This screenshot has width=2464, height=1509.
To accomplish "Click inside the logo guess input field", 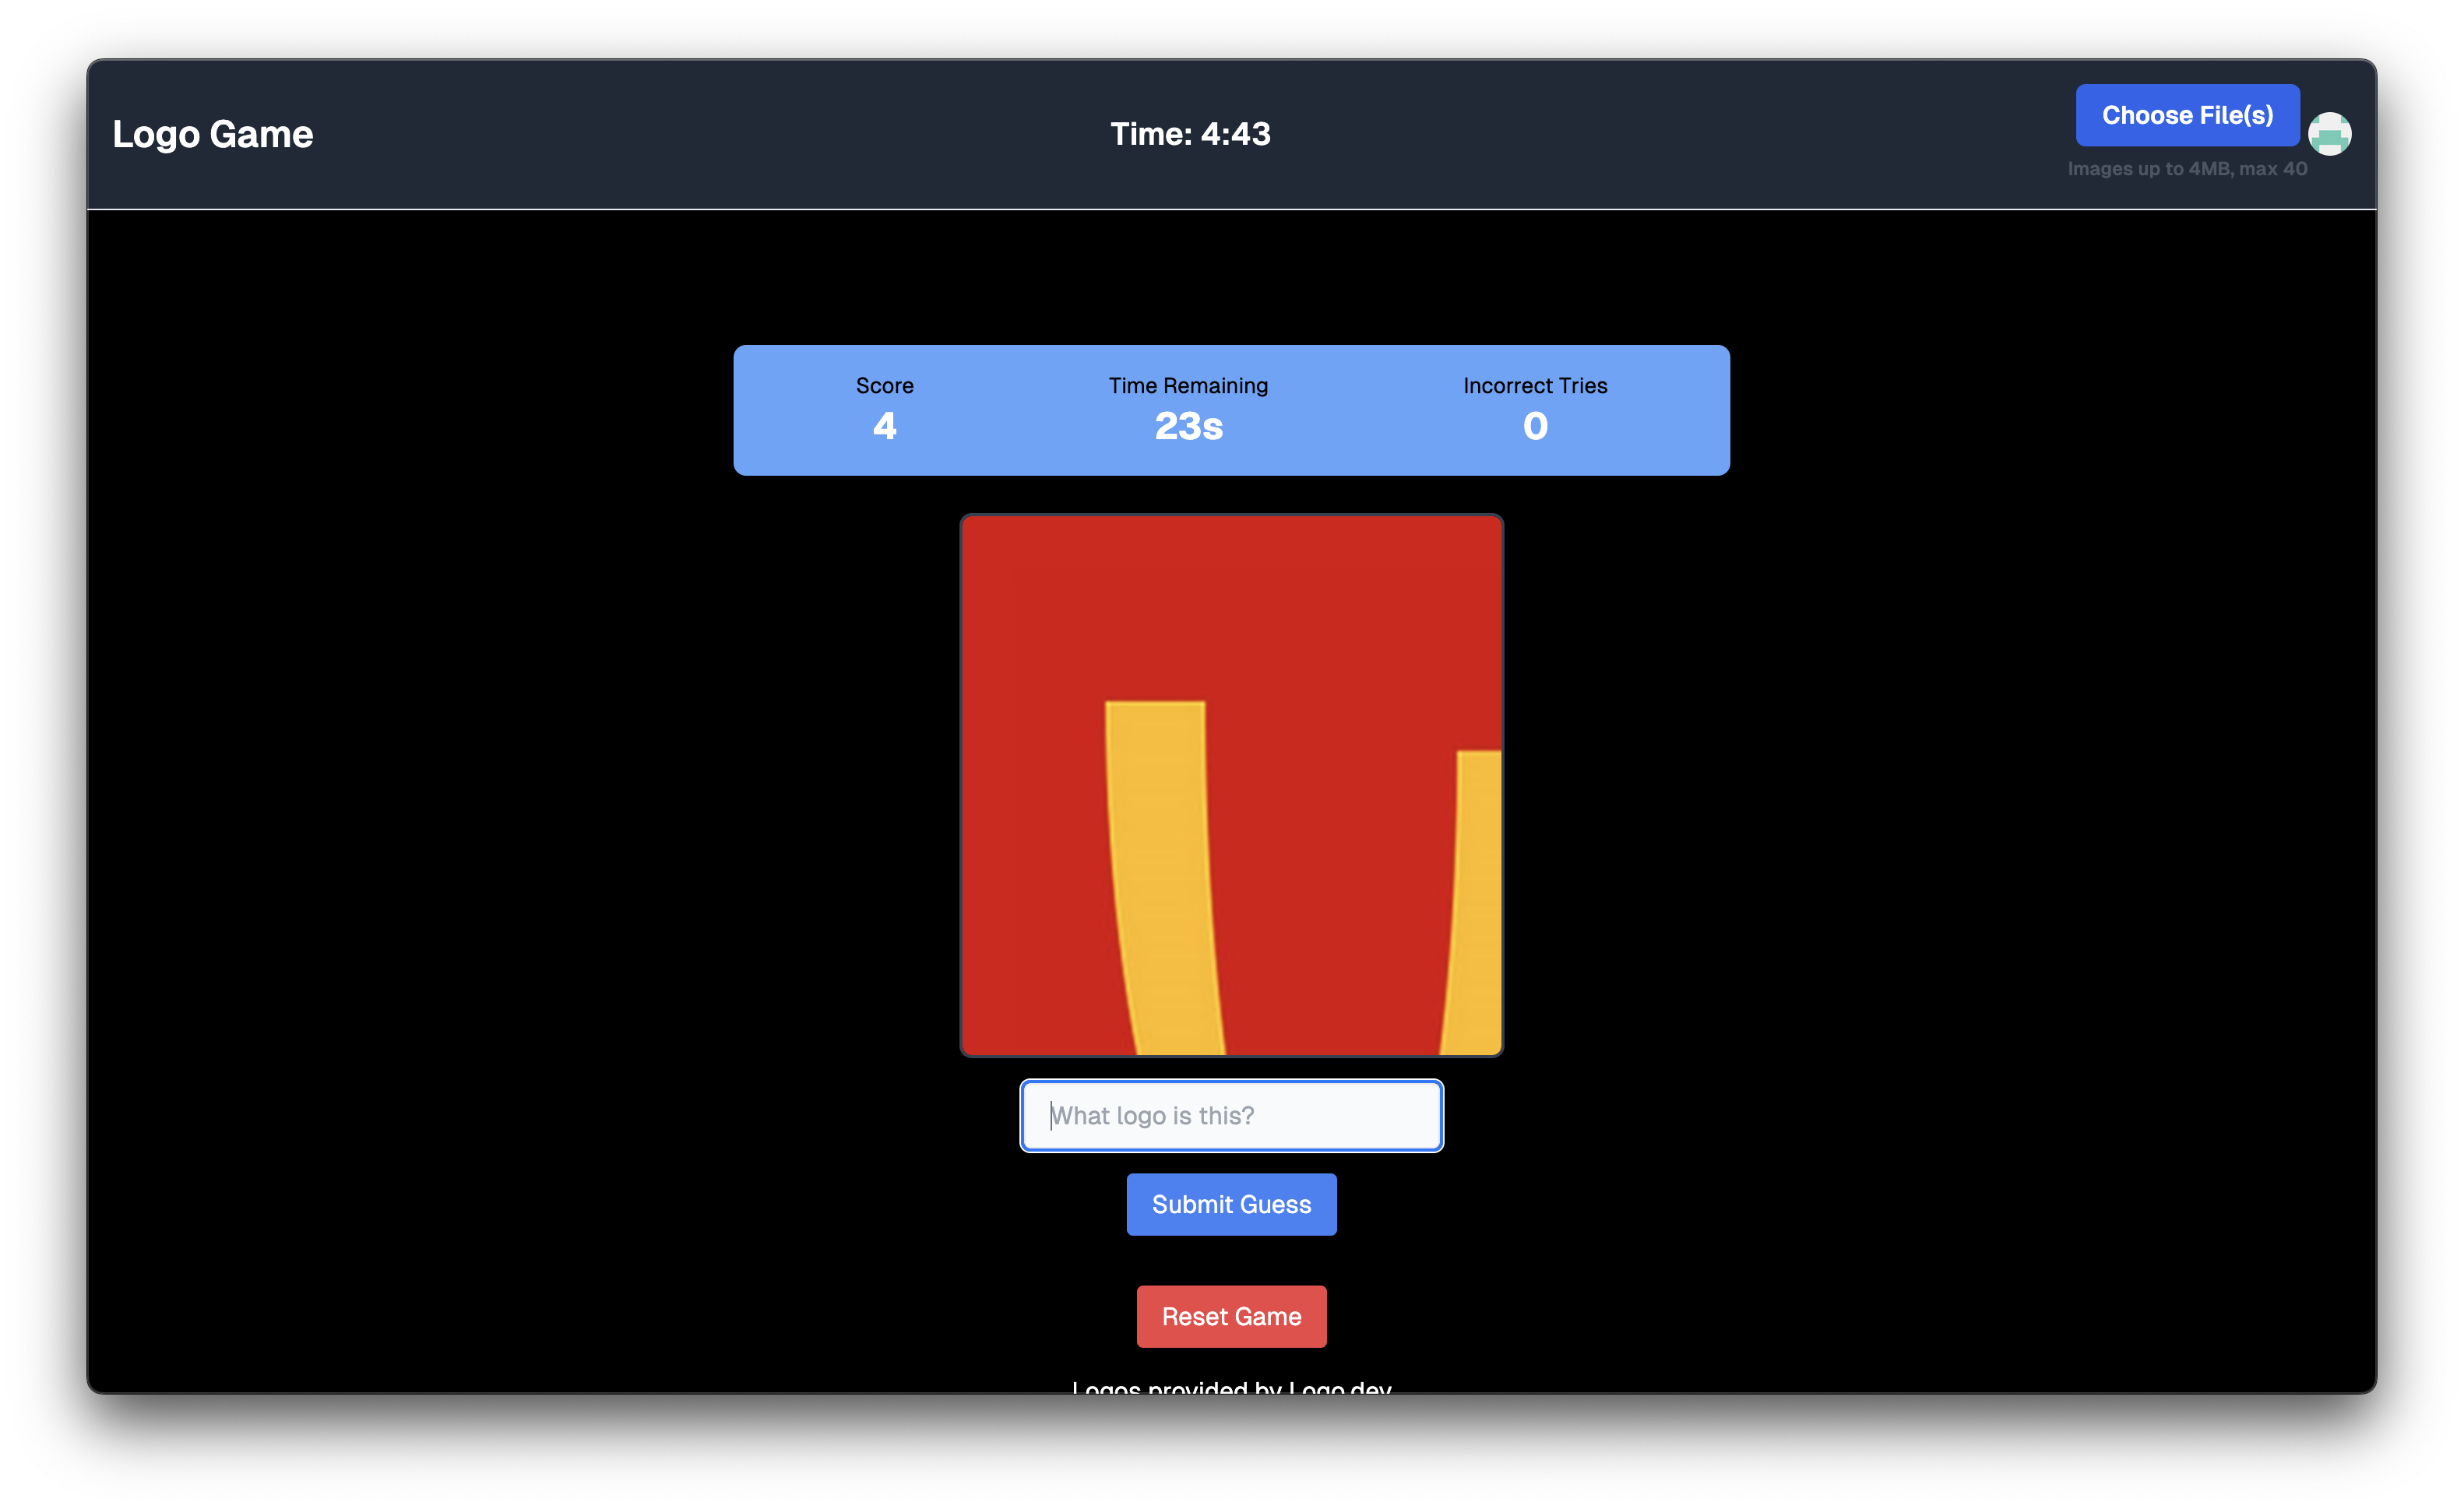I will click(1231, 1115).
